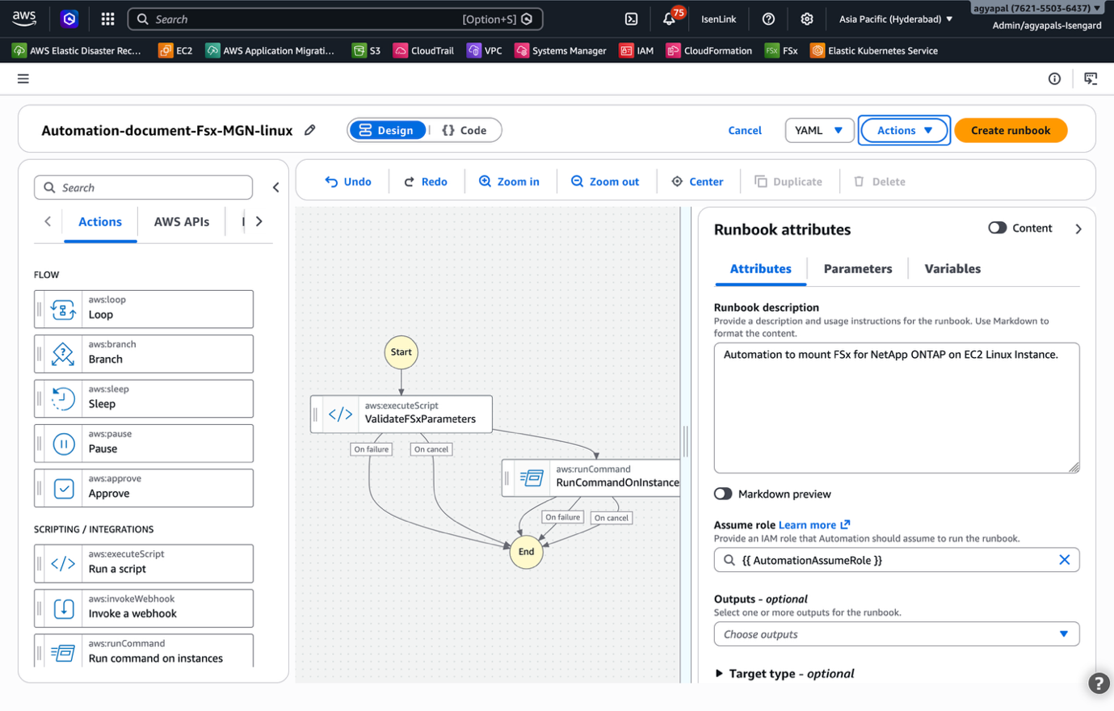Redo the last canvas change
The height and width of the screenshot is (711, 1114).
point(426,182)
